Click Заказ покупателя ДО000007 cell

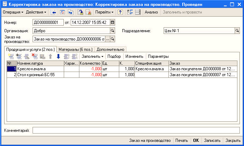click(203, 75)
